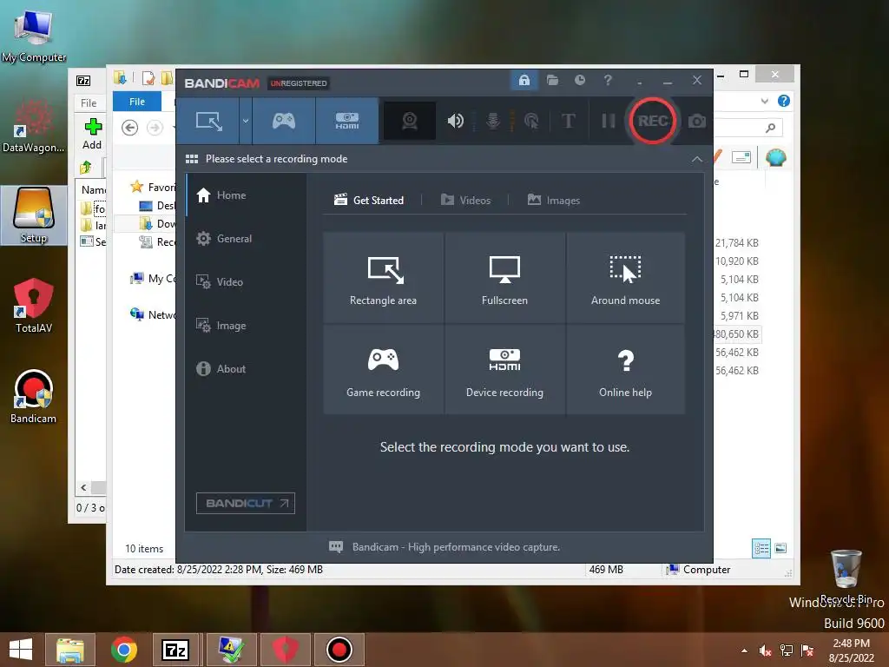Open the File tab in the Explorer window

click(137, 102)
